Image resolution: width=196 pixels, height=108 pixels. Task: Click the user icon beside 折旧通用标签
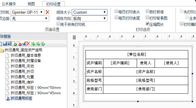click(8, 98)
